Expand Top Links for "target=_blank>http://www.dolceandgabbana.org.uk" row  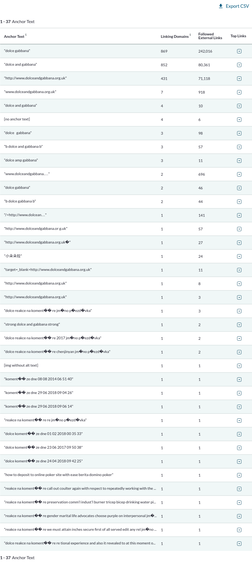(239, 270)
